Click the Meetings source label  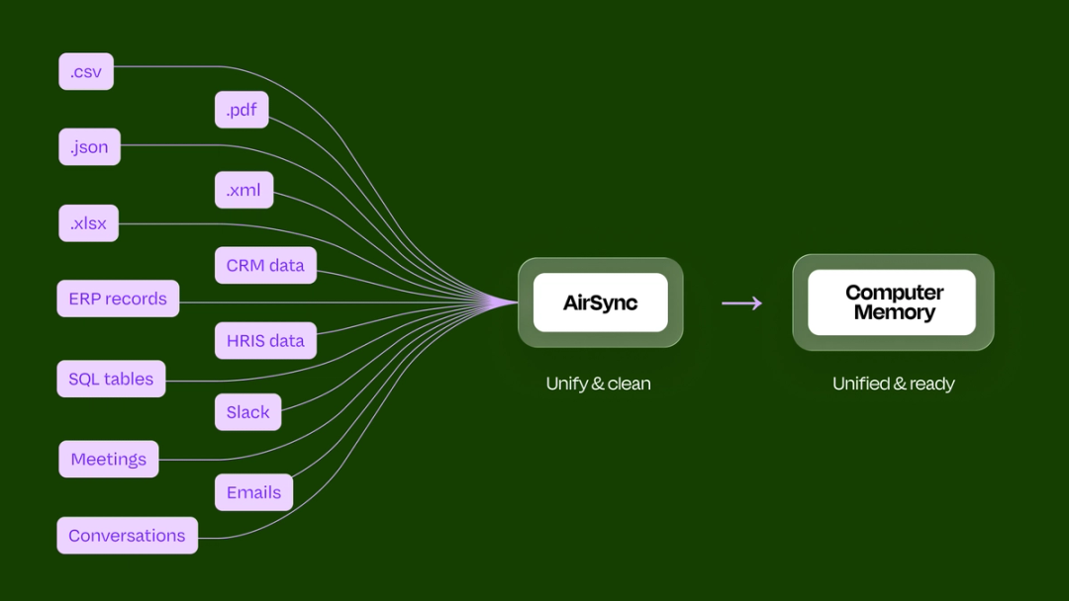tap(109, 459)
